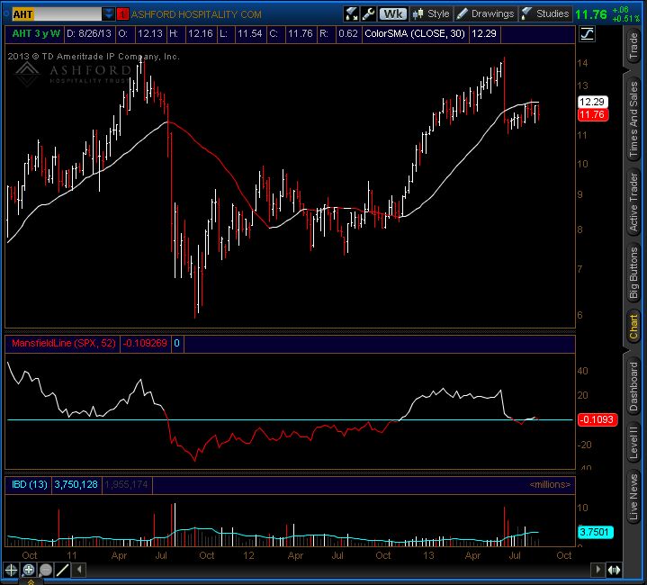Viewport: 647px width, 585px height.
Task: Click the ColorSMA (CLOSE, 30) study label
Action: (415, 34)
